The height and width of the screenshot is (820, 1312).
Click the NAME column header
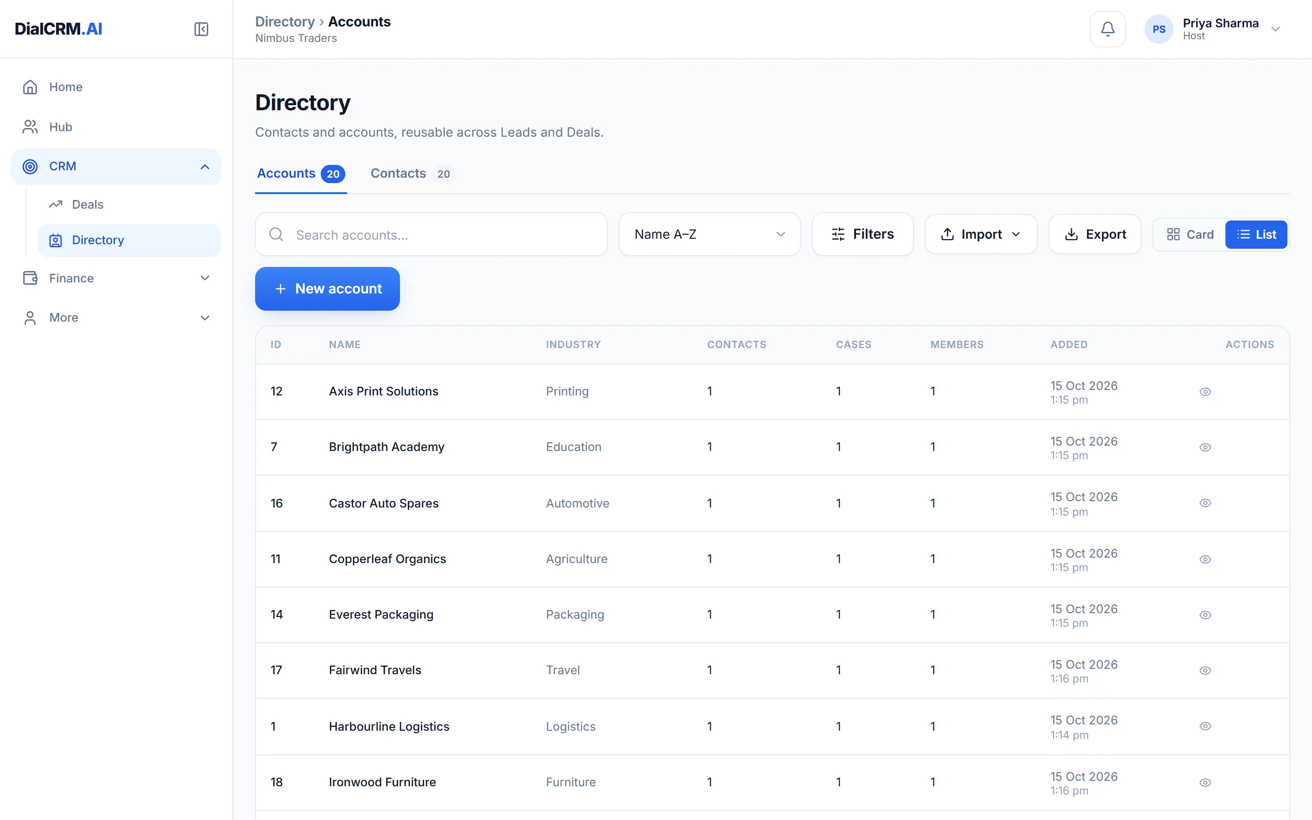pos(345,344)
